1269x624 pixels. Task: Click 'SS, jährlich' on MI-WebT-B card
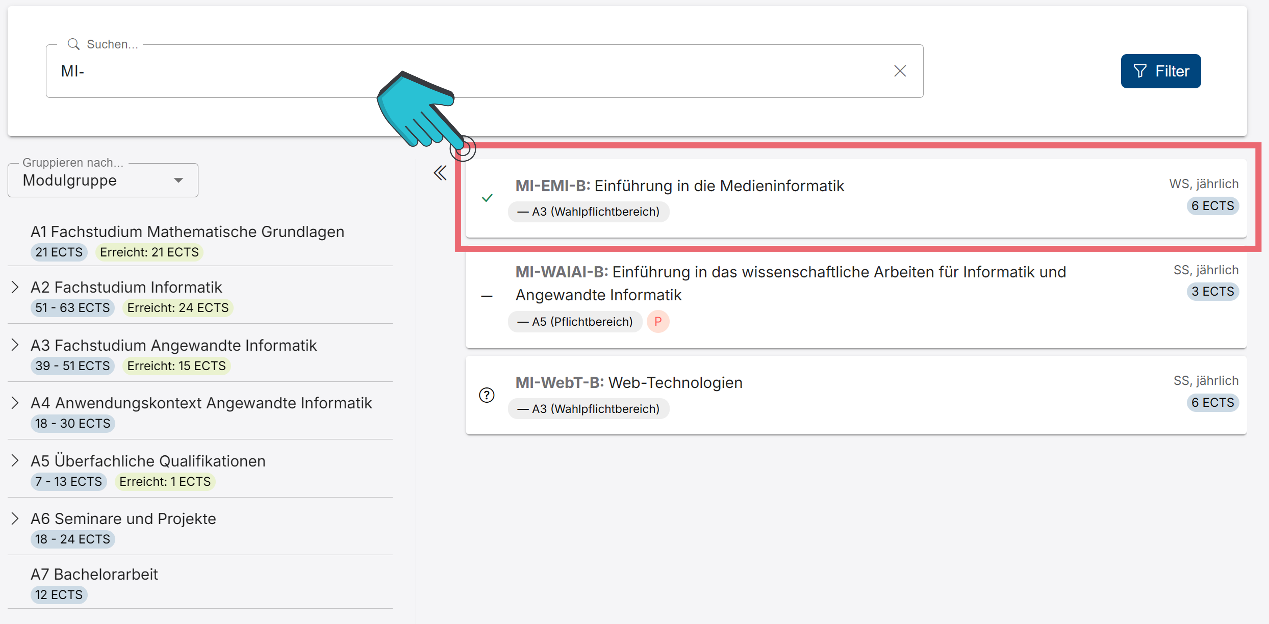coord(1206,380)
